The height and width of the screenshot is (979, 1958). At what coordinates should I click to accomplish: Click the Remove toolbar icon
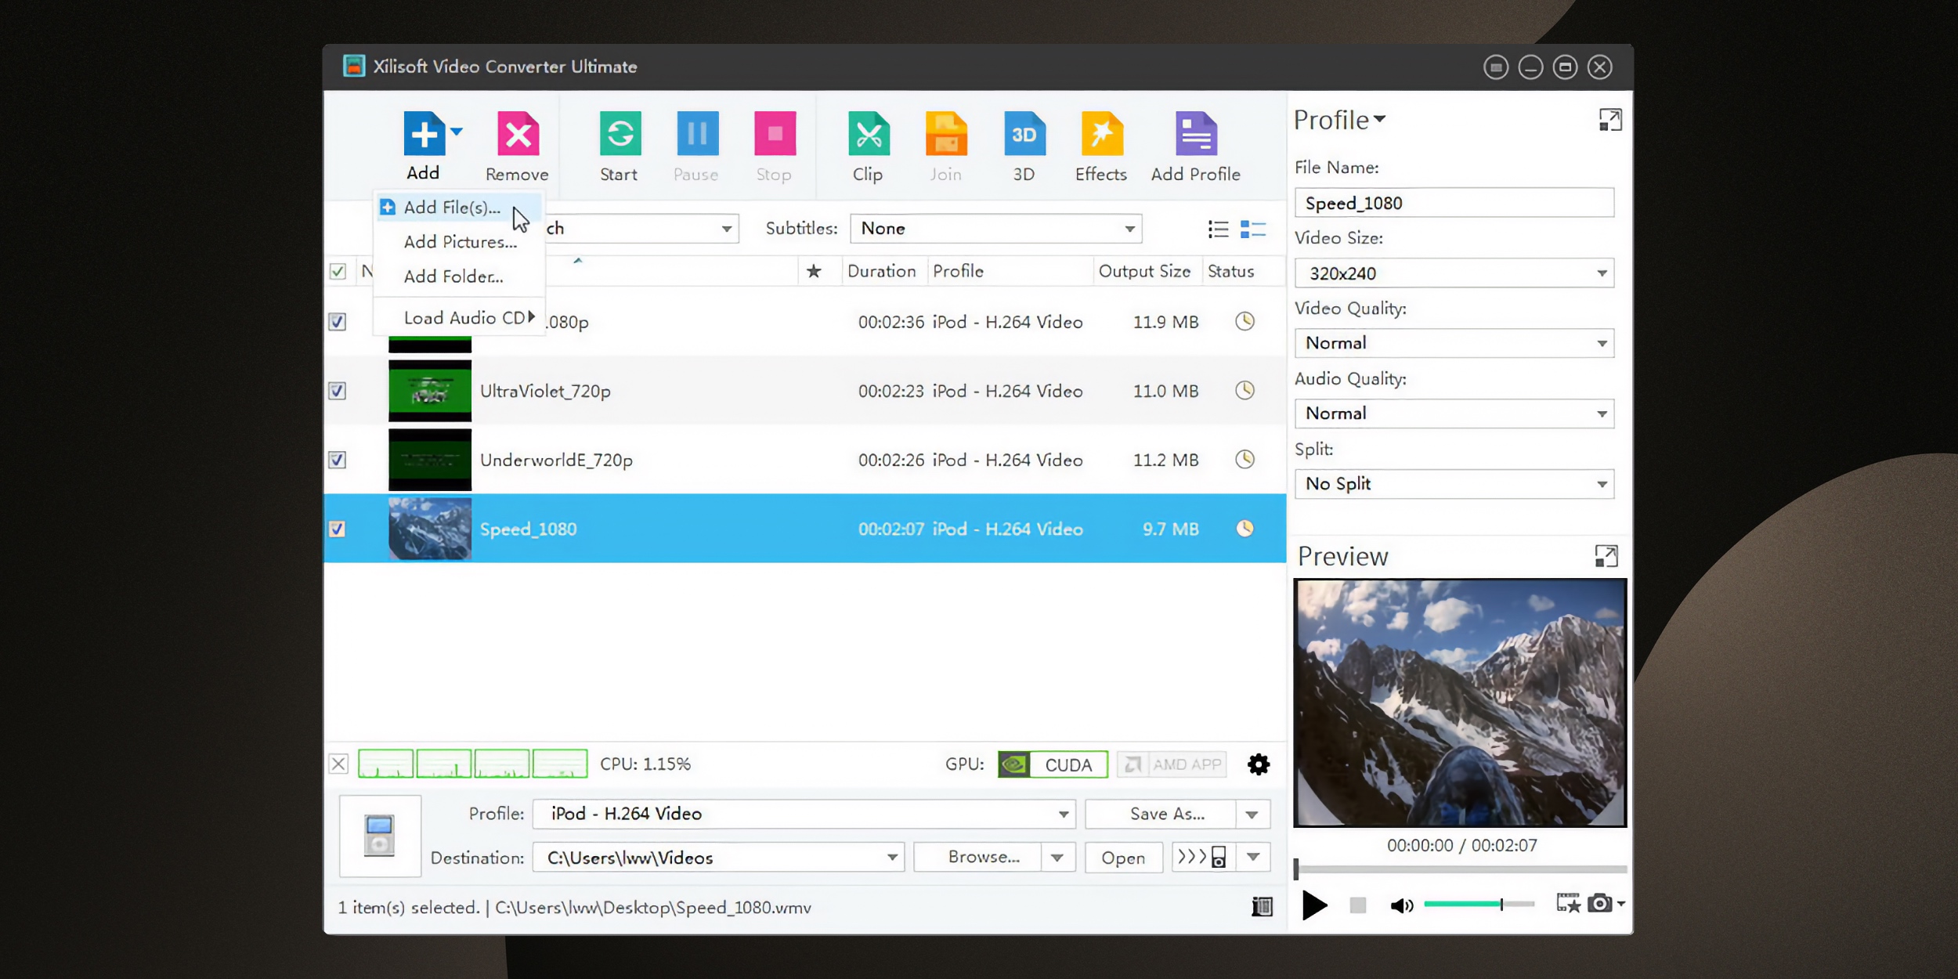click(x=518, y=135)
